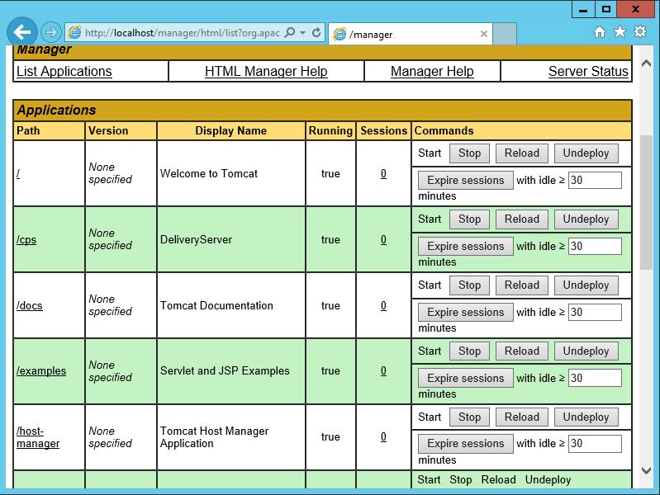
Task: Click idle minutes field for Welcome to Tomcat
Action: [595, 180]
